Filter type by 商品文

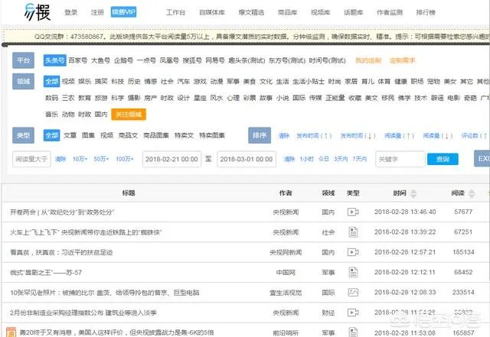[x=128, y=135]
